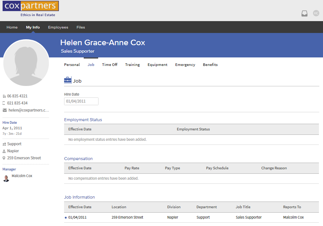This screenshot has width=323, height=226.
Task: Click the work phone icon
Action: [x=4, y=96]
